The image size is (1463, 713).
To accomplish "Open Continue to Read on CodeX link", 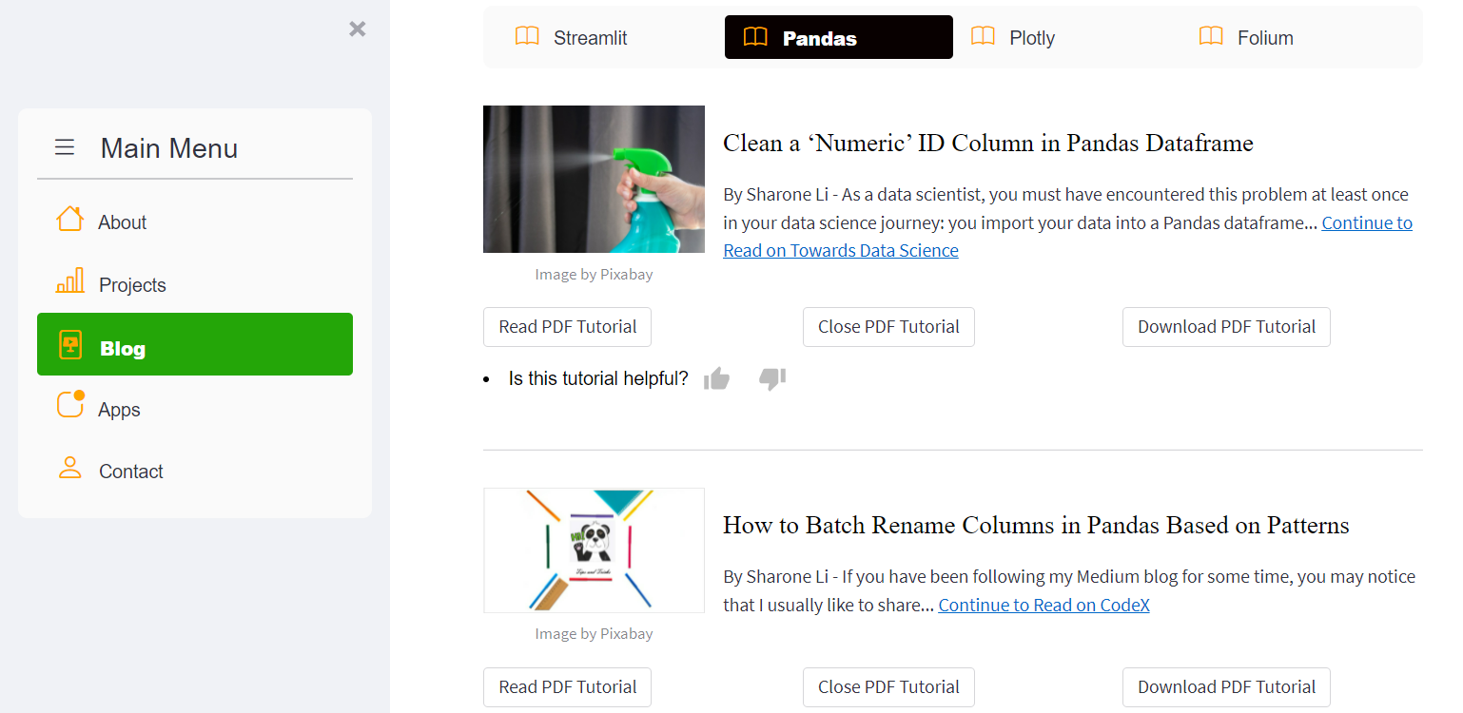I will point(1044,606).
